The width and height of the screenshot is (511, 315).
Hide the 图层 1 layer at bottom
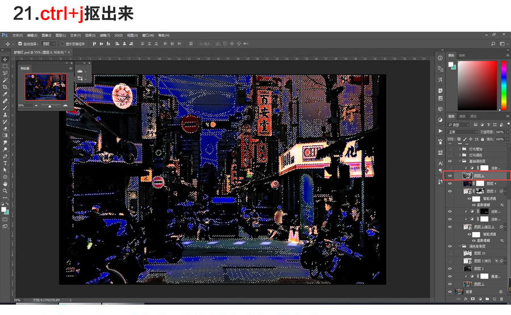tap(450, 284)
